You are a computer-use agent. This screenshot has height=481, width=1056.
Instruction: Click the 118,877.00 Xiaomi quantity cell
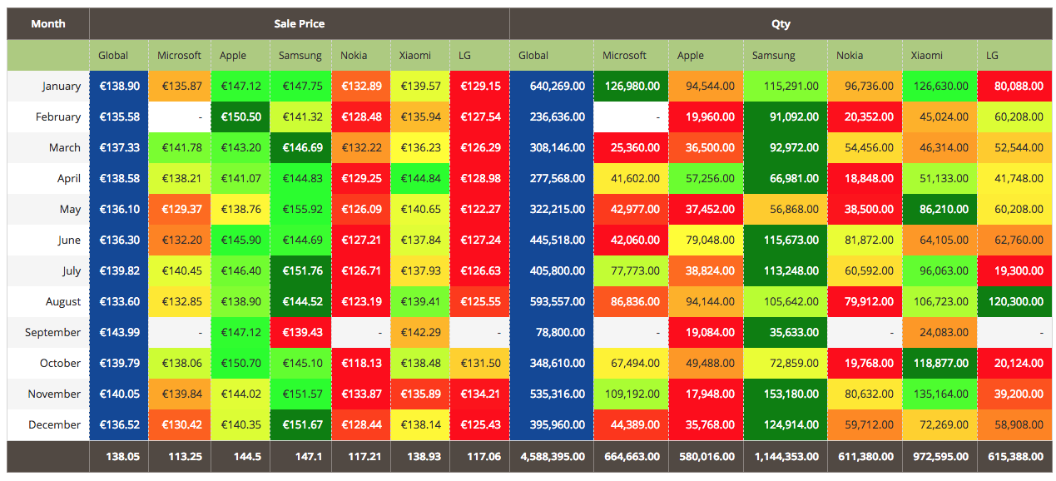tap(939, 364)
